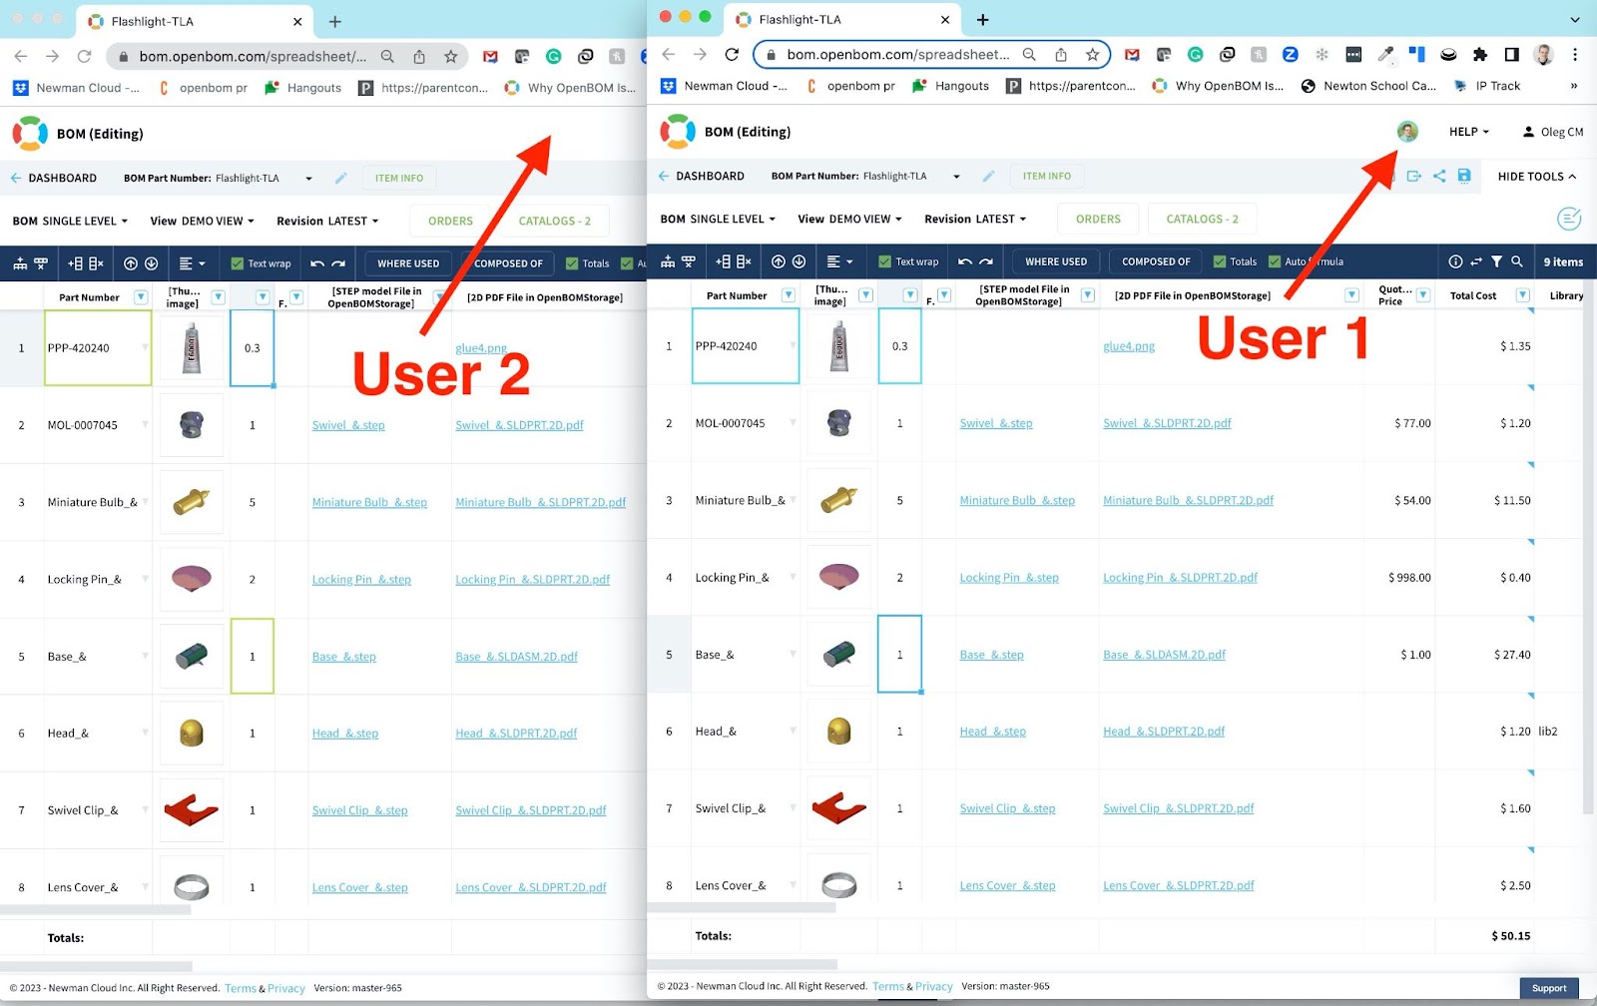Open IP Track bookmark in right browser
This screenshot has width=1597, height=1006.
(x=1487, y=86)
